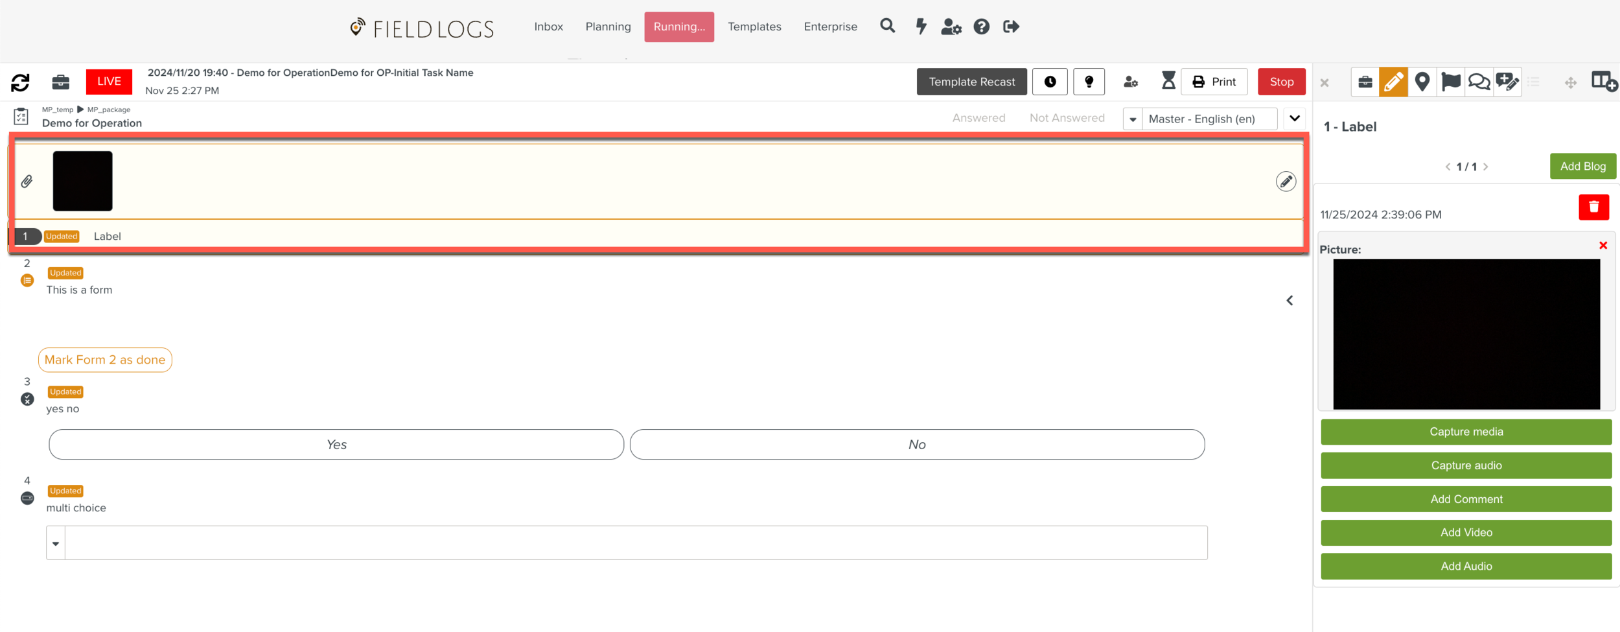Viewport: 1620px width, 632px height.
Task: Click the Capture media button
Action: (1466, 432)
